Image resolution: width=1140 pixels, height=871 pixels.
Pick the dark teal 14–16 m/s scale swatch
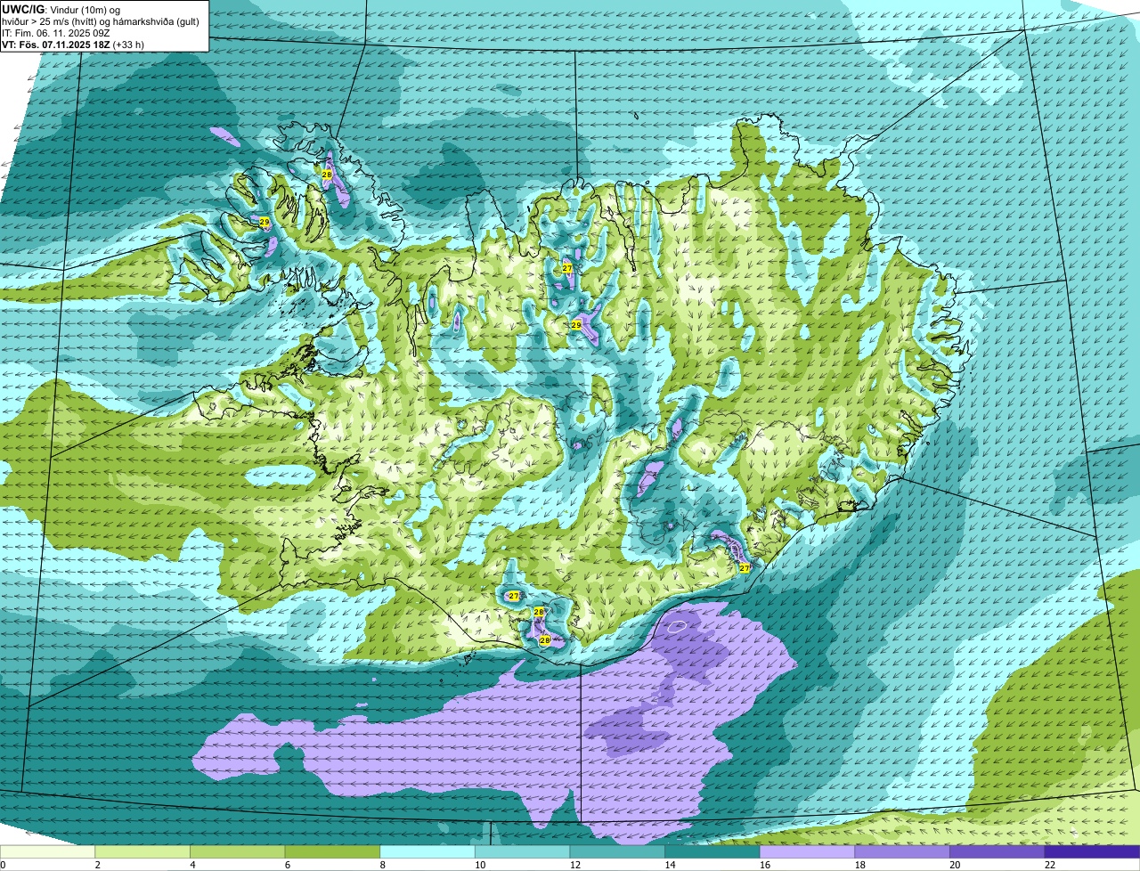[712, 851]
